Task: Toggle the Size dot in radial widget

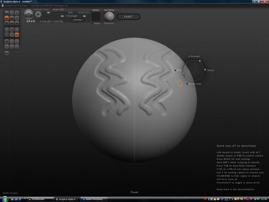Action: point(175,70)
